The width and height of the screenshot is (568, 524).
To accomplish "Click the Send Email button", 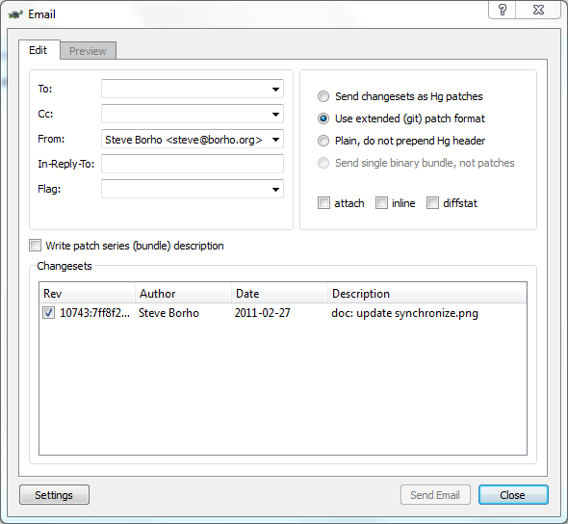I will (x=435, y=495).
